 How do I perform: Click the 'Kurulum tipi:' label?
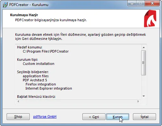(27, 60)
